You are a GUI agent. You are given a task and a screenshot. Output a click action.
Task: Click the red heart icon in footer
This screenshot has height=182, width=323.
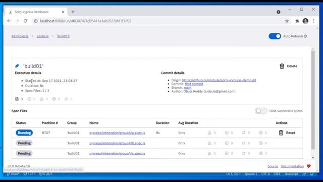pyautogui.click(x=308, y=166)
